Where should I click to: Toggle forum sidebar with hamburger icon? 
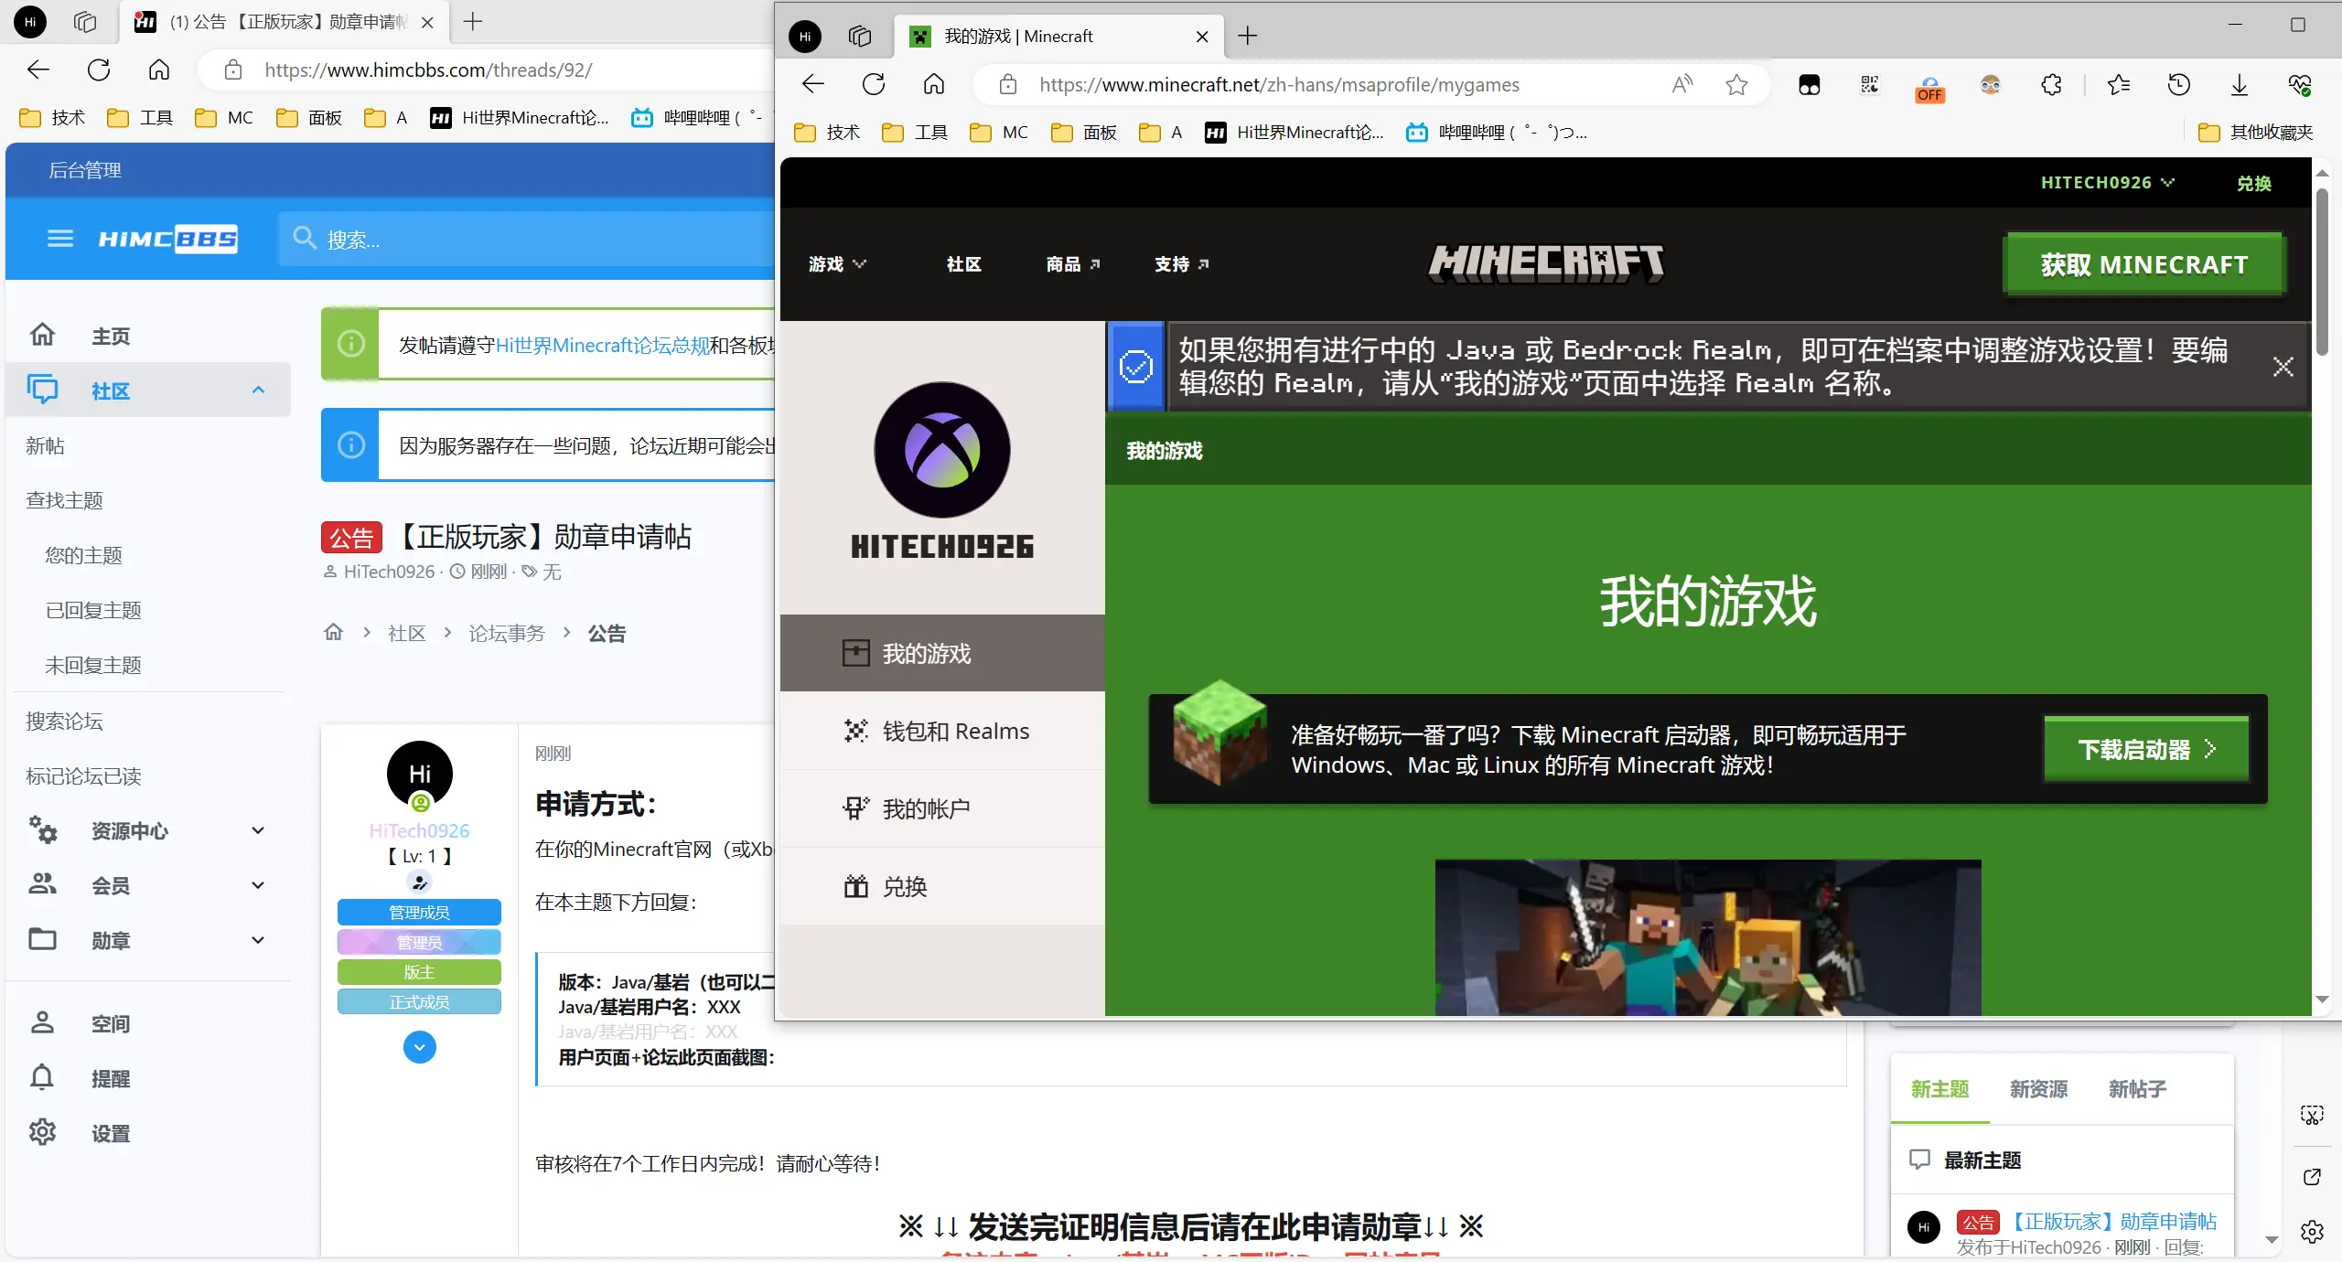pyautogui.click(x=59, y=238)
